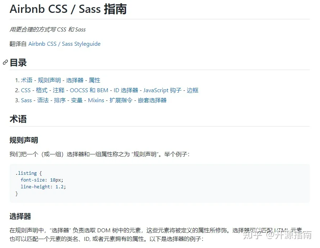The width and height of the screenshot is (320, 248).
Task: Open the 属性 contents link
Action: [94, 80]
